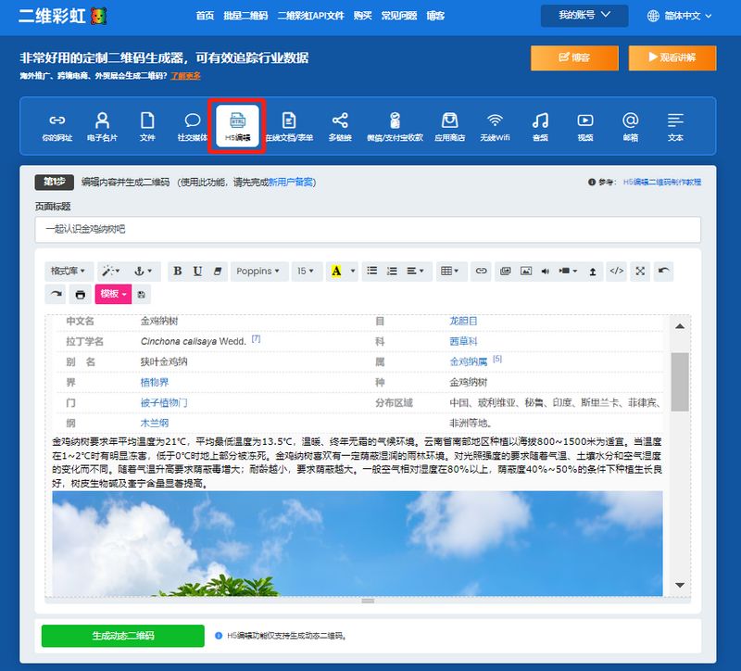The width and height of the screenshot is (741, 671).
Task: Open 二维彩虹API文件 in top navigation
Action: 310,16
